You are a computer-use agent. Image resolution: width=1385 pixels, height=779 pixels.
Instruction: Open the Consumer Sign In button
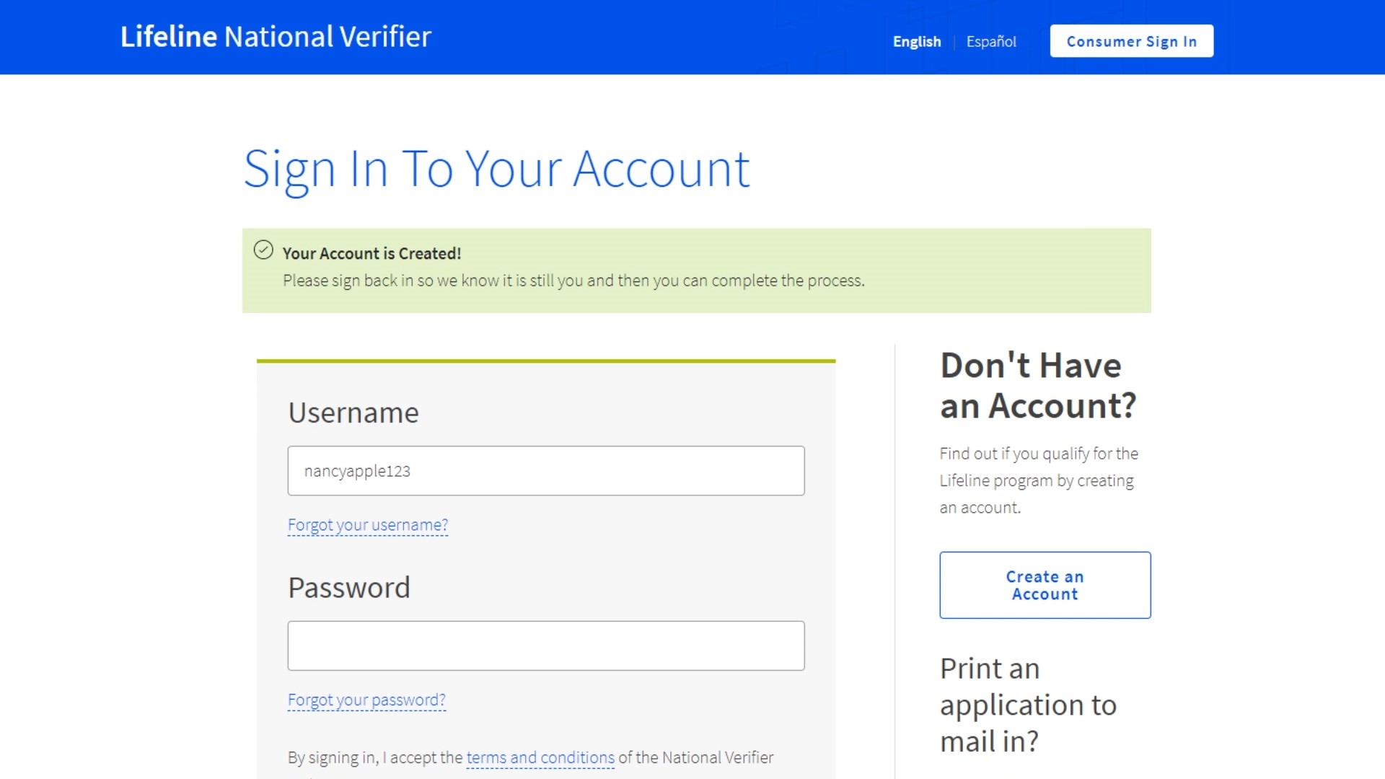(1131, 41)
